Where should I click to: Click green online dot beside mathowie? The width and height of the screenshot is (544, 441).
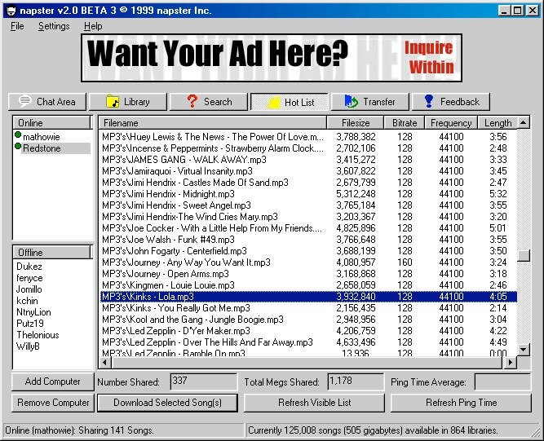[x=18, y=135]
